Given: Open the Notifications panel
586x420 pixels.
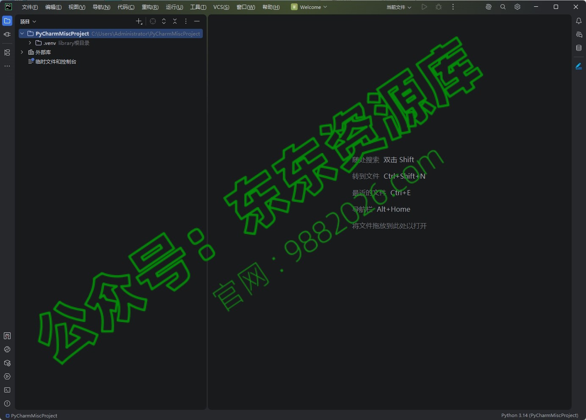Looking at the screenshot, I should tap(579, 21).
